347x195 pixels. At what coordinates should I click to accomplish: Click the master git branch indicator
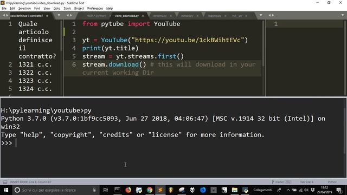click(x=281, y=182)
